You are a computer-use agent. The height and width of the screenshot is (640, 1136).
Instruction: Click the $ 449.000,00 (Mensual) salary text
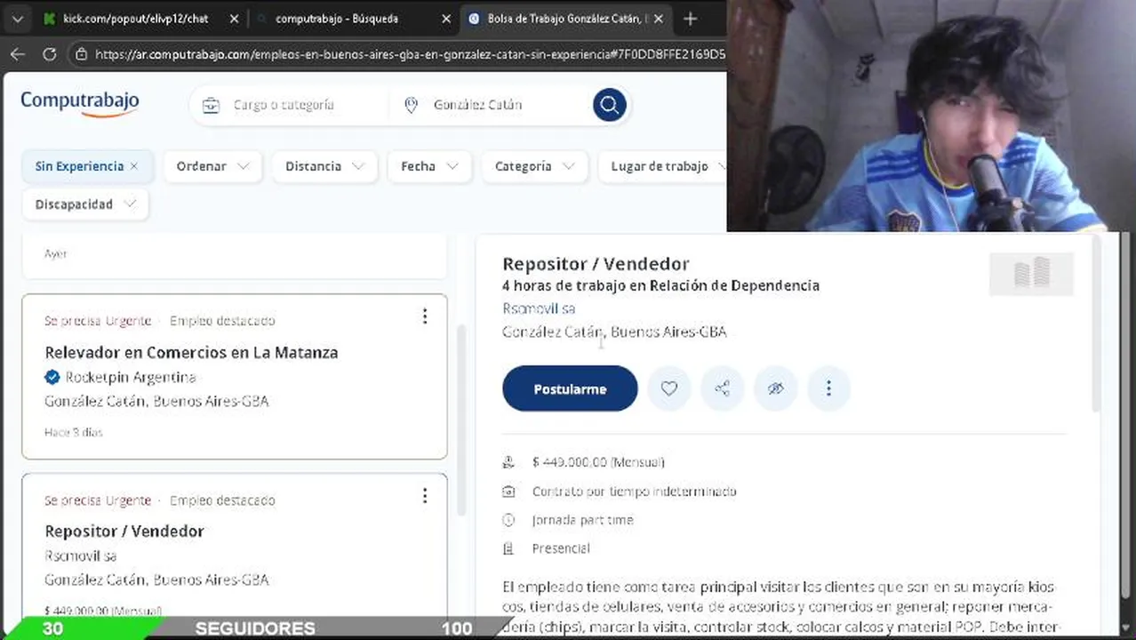(x=598, y=462)
